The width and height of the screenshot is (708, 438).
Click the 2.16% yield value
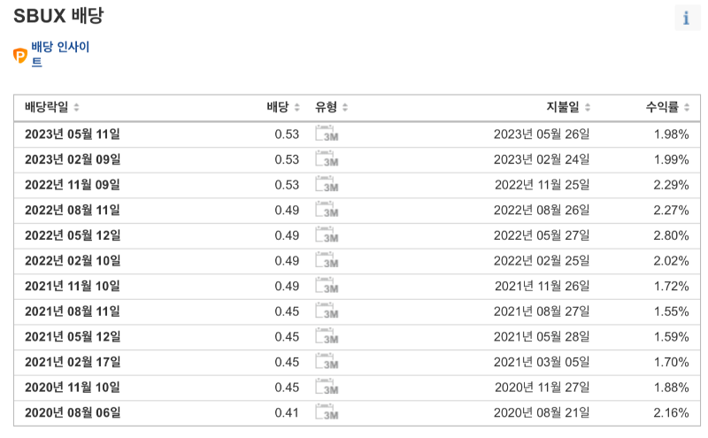(672, 412)
